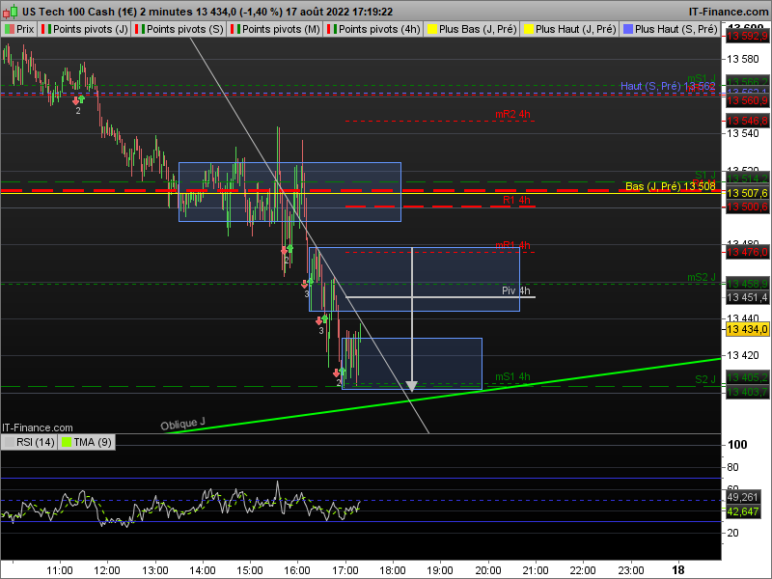The height and width of the screenshot is (579, 772).
Task: Click the RSI scale value 100
Action: point(737,445)
